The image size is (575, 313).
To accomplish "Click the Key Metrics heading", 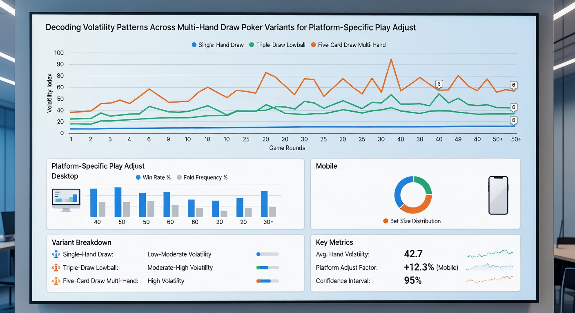I will [x=334, y=242].
